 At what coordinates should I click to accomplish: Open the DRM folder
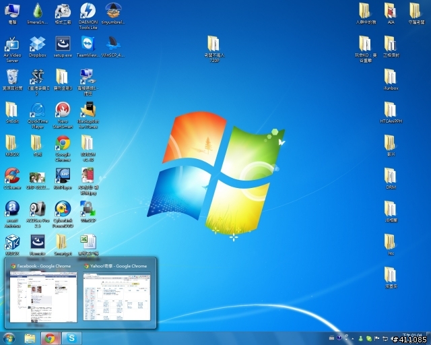391,179
